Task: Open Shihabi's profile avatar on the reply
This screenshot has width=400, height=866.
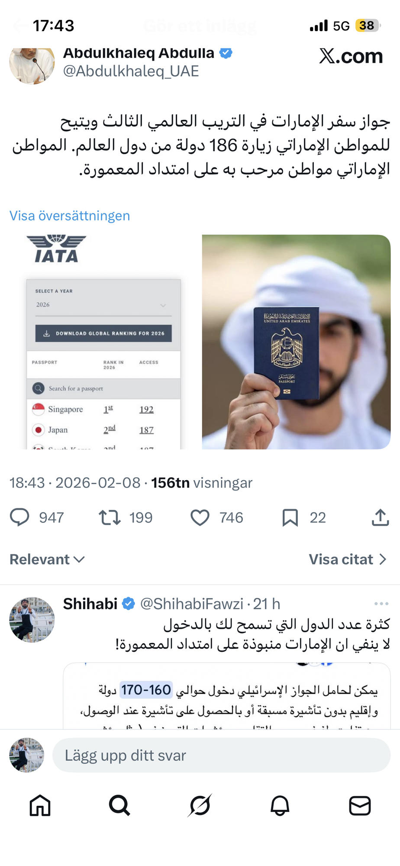Action: 32,620
